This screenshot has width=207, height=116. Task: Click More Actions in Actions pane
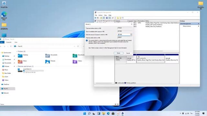click(187, 26)
